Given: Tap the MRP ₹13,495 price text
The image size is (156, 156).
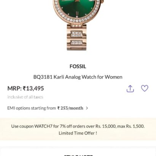Looking at the screenshot, I should click(25, 88).
